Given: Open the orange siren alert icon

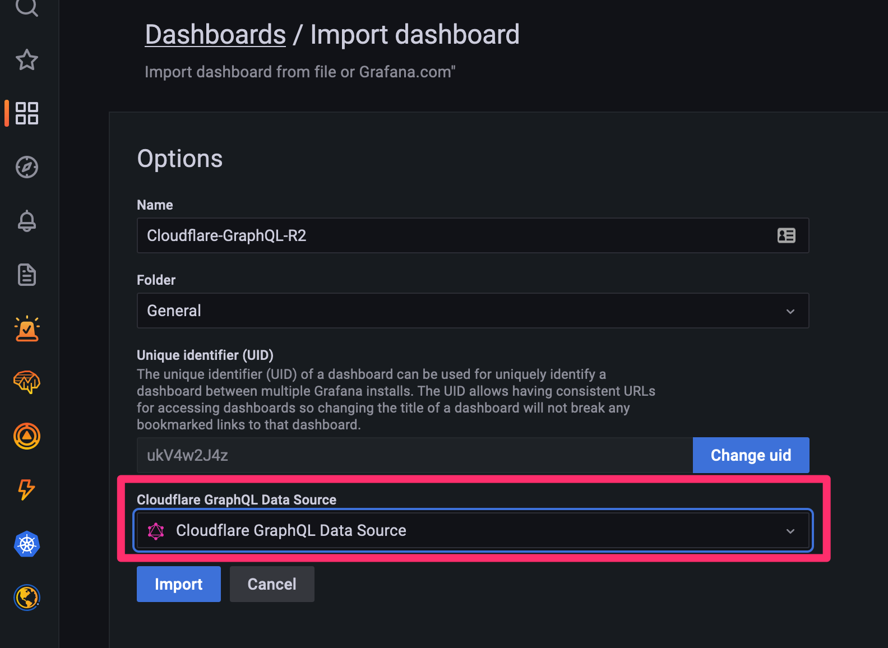Looking at the screenshot, I should (x=27, y=328).
